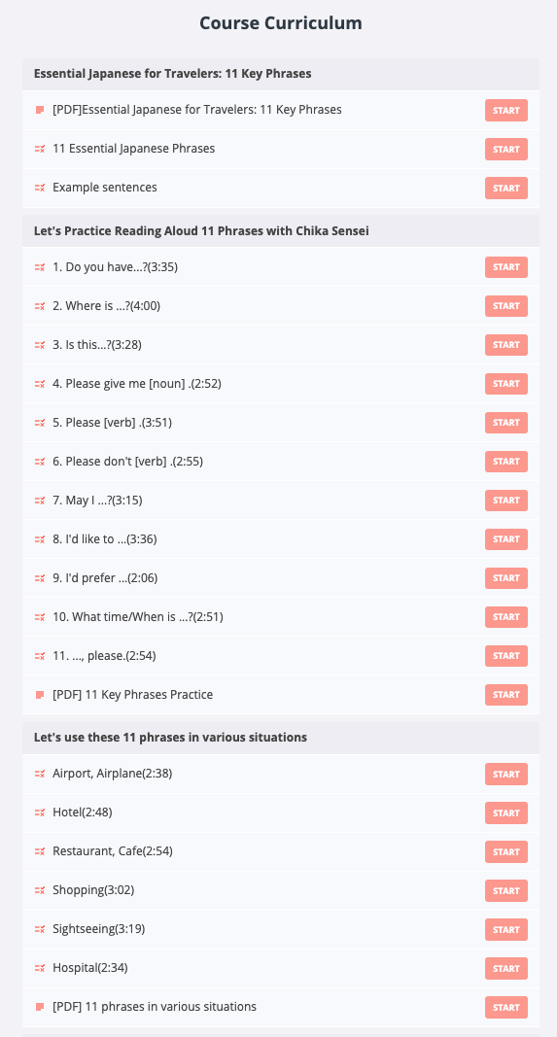Viewport: 557px width, 1037px height.
Task: Click the lesson icon next to Example sentences
Action: click(40, 188)
